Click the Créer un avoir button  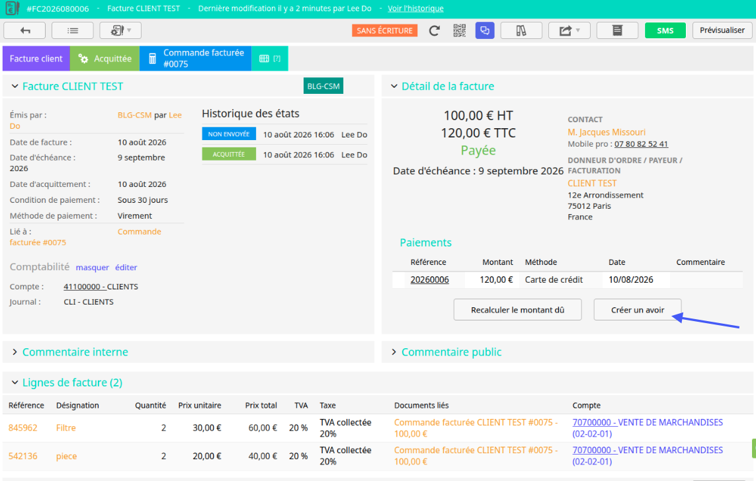[x=638, y=310]
